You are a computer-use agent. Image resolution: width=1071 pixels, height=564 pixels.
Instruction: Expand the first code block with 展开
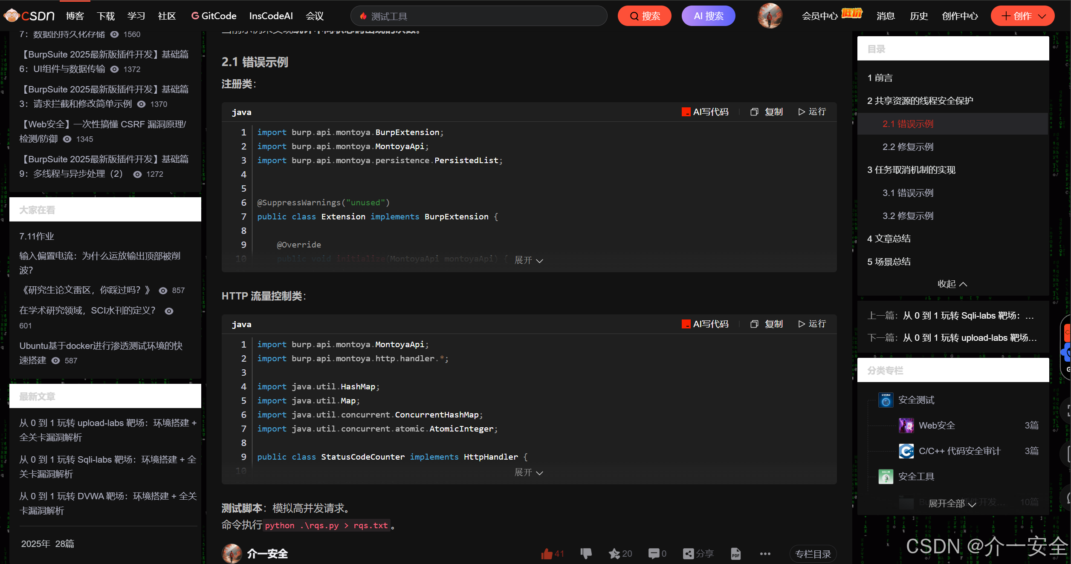(x=528, y=260)
